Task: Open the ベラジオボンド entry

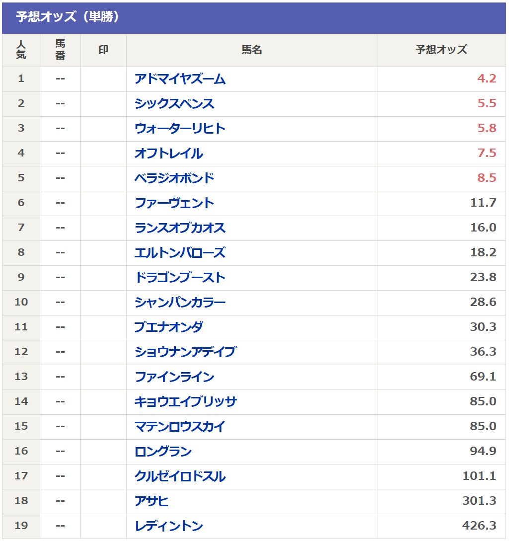Action: [174, 178]
